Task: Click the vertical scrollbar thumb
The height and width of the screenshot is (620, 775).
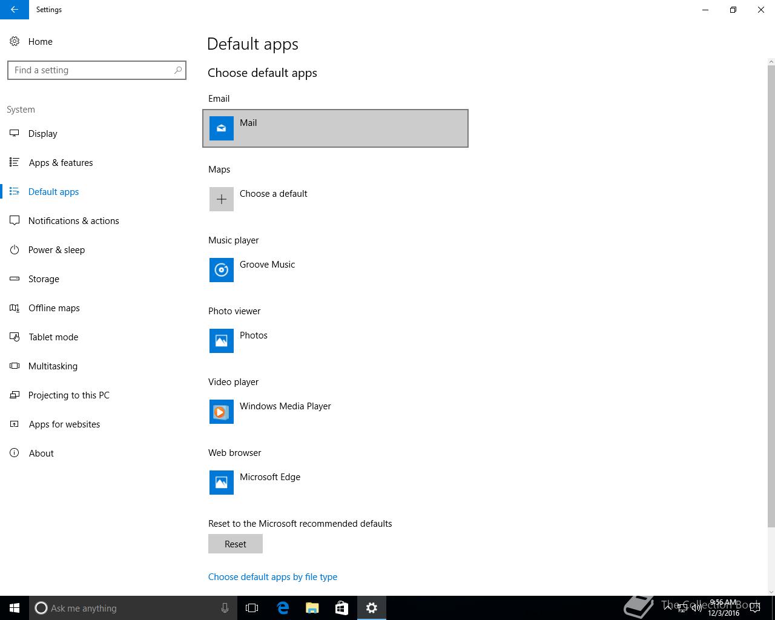Action: tap(771, 295)
